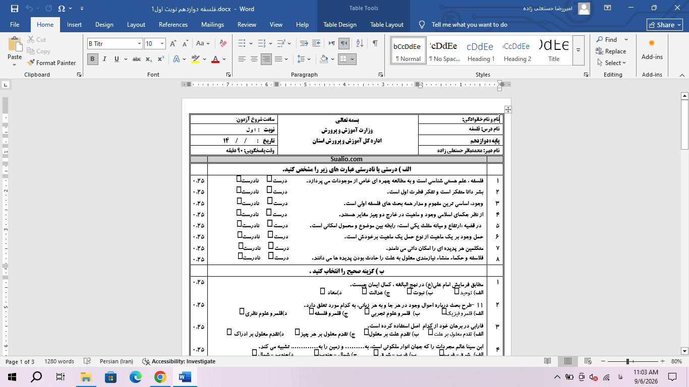Check the الف) توحید option box
The image size is (689, 387).
tap(456, 291)
